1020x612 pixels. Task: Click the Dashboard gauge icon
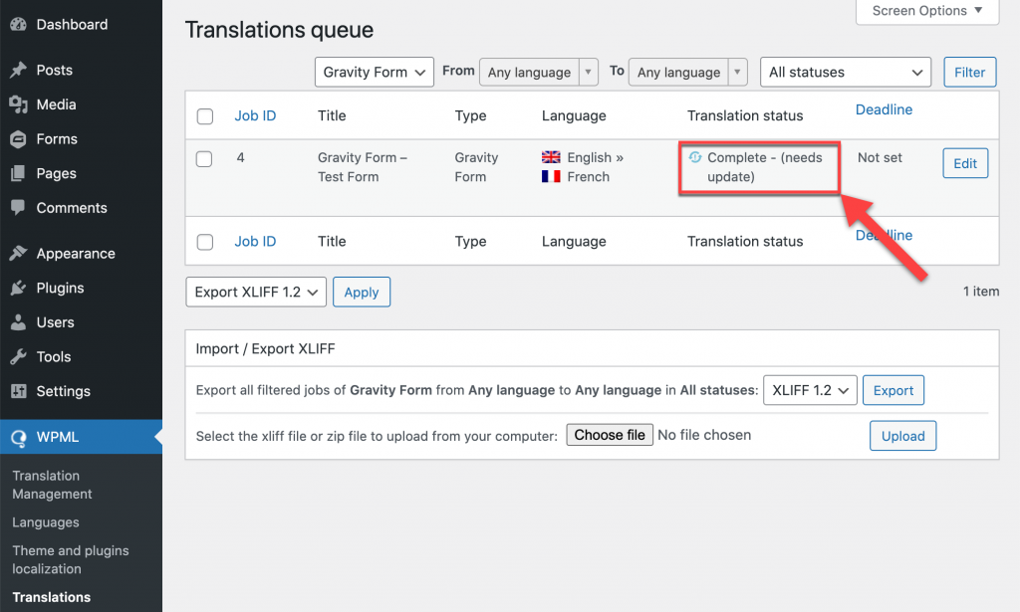tap(18, 25)
